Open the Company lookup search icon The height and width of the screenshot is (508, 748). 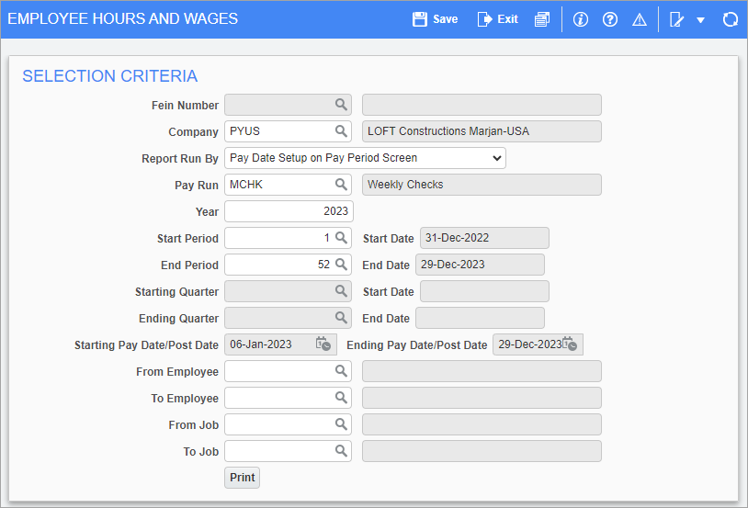tap(341, 131)
